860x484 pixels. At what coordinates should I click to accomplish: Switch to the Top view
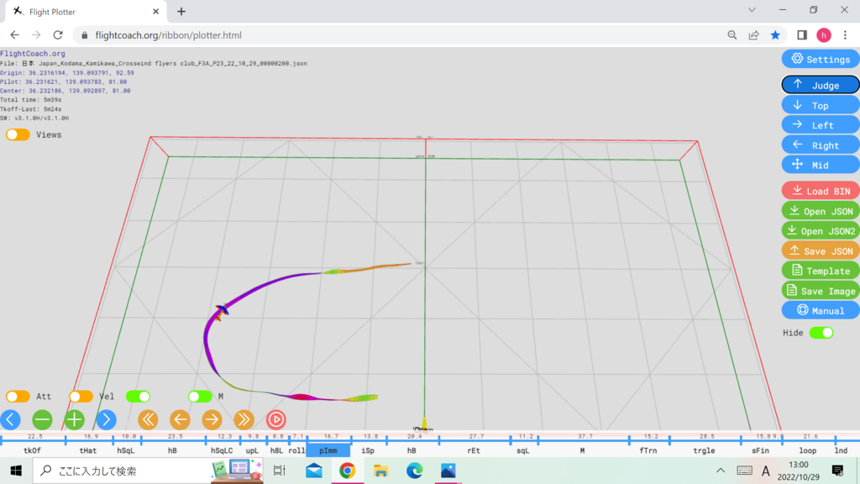click(x=821, y=105)
